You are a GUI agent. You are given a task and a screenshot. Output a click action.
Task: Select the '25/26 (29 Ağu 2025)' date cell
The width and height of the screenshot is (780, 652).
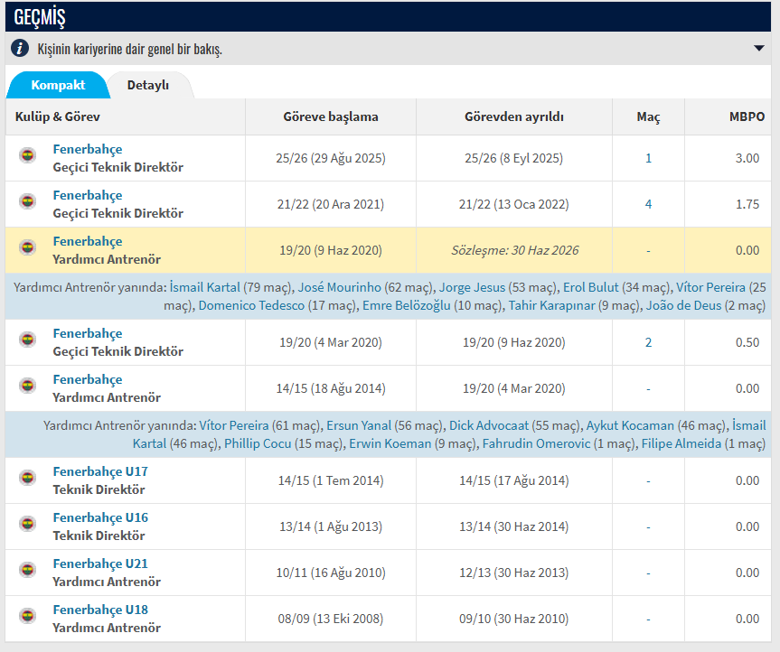pyautogui.click(x=331, y=158)
